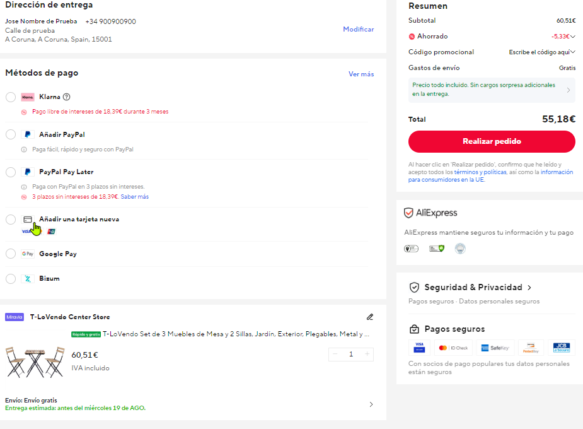Choose the PayPal Pay Later radio option
This screenshot has height=429, width=583.
pyautogui.click(x=11, y=172)
